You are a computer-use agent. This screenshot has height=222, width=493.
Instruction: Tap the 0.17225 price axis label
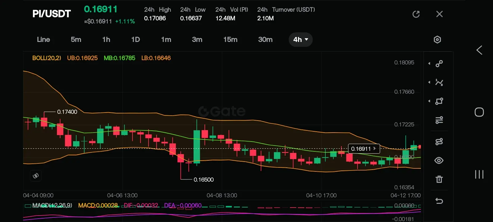[404, 125]
